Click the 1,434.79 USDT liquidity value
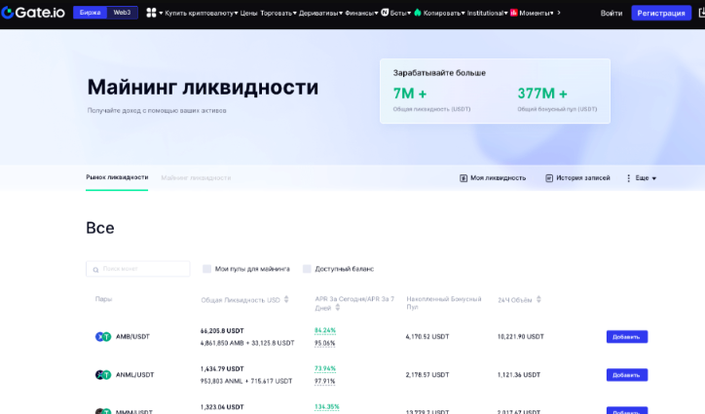Viewport: 705px width, 414px height. [222, 369]
